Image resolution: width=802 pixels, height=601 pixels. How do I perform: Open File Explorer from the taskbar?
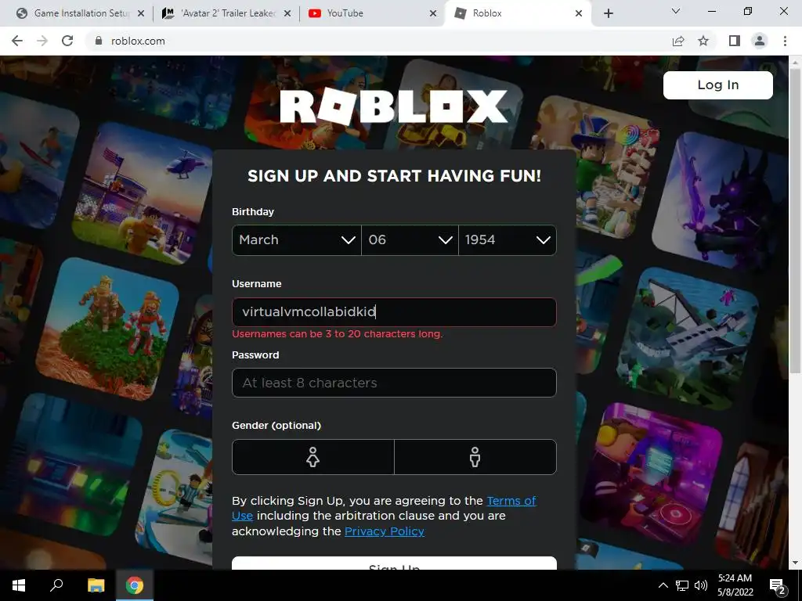point(96,585)
